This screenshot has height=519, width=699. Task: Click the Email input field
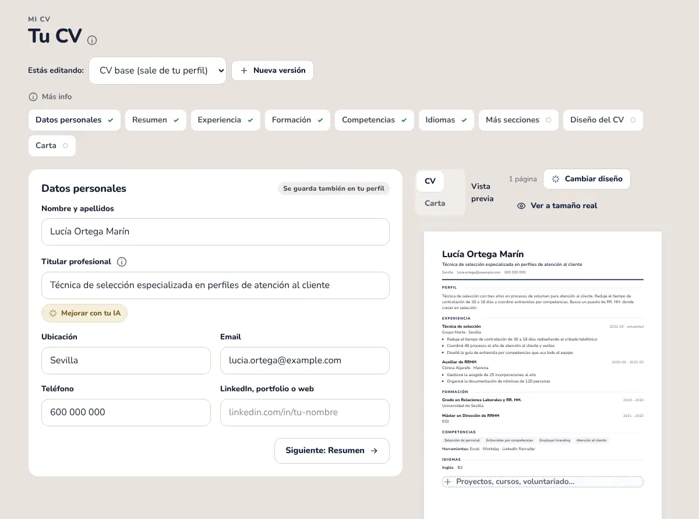point(305,360)
